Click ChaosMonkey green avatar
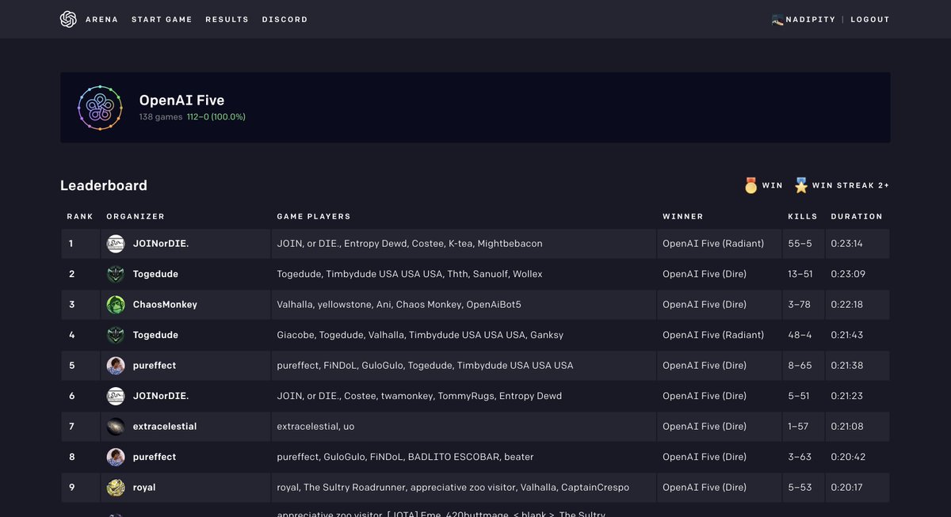 (x=116, y=305)
